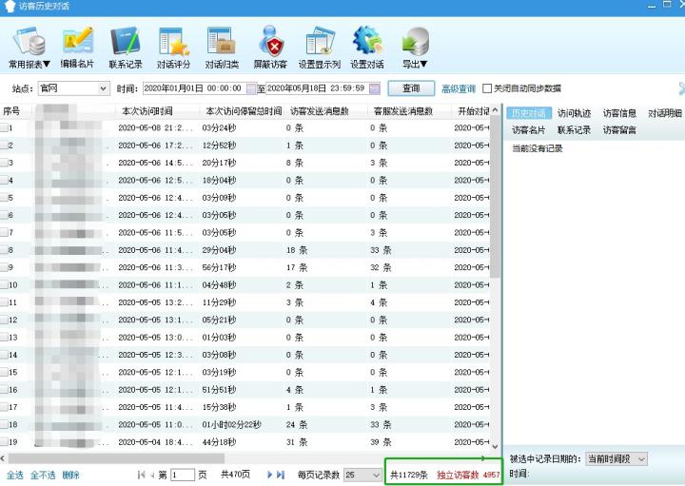The width and height of the screenshot is (685, 486).
Task: Click the 屏蔽访客 block visitor icon
Action: [270, 43]
